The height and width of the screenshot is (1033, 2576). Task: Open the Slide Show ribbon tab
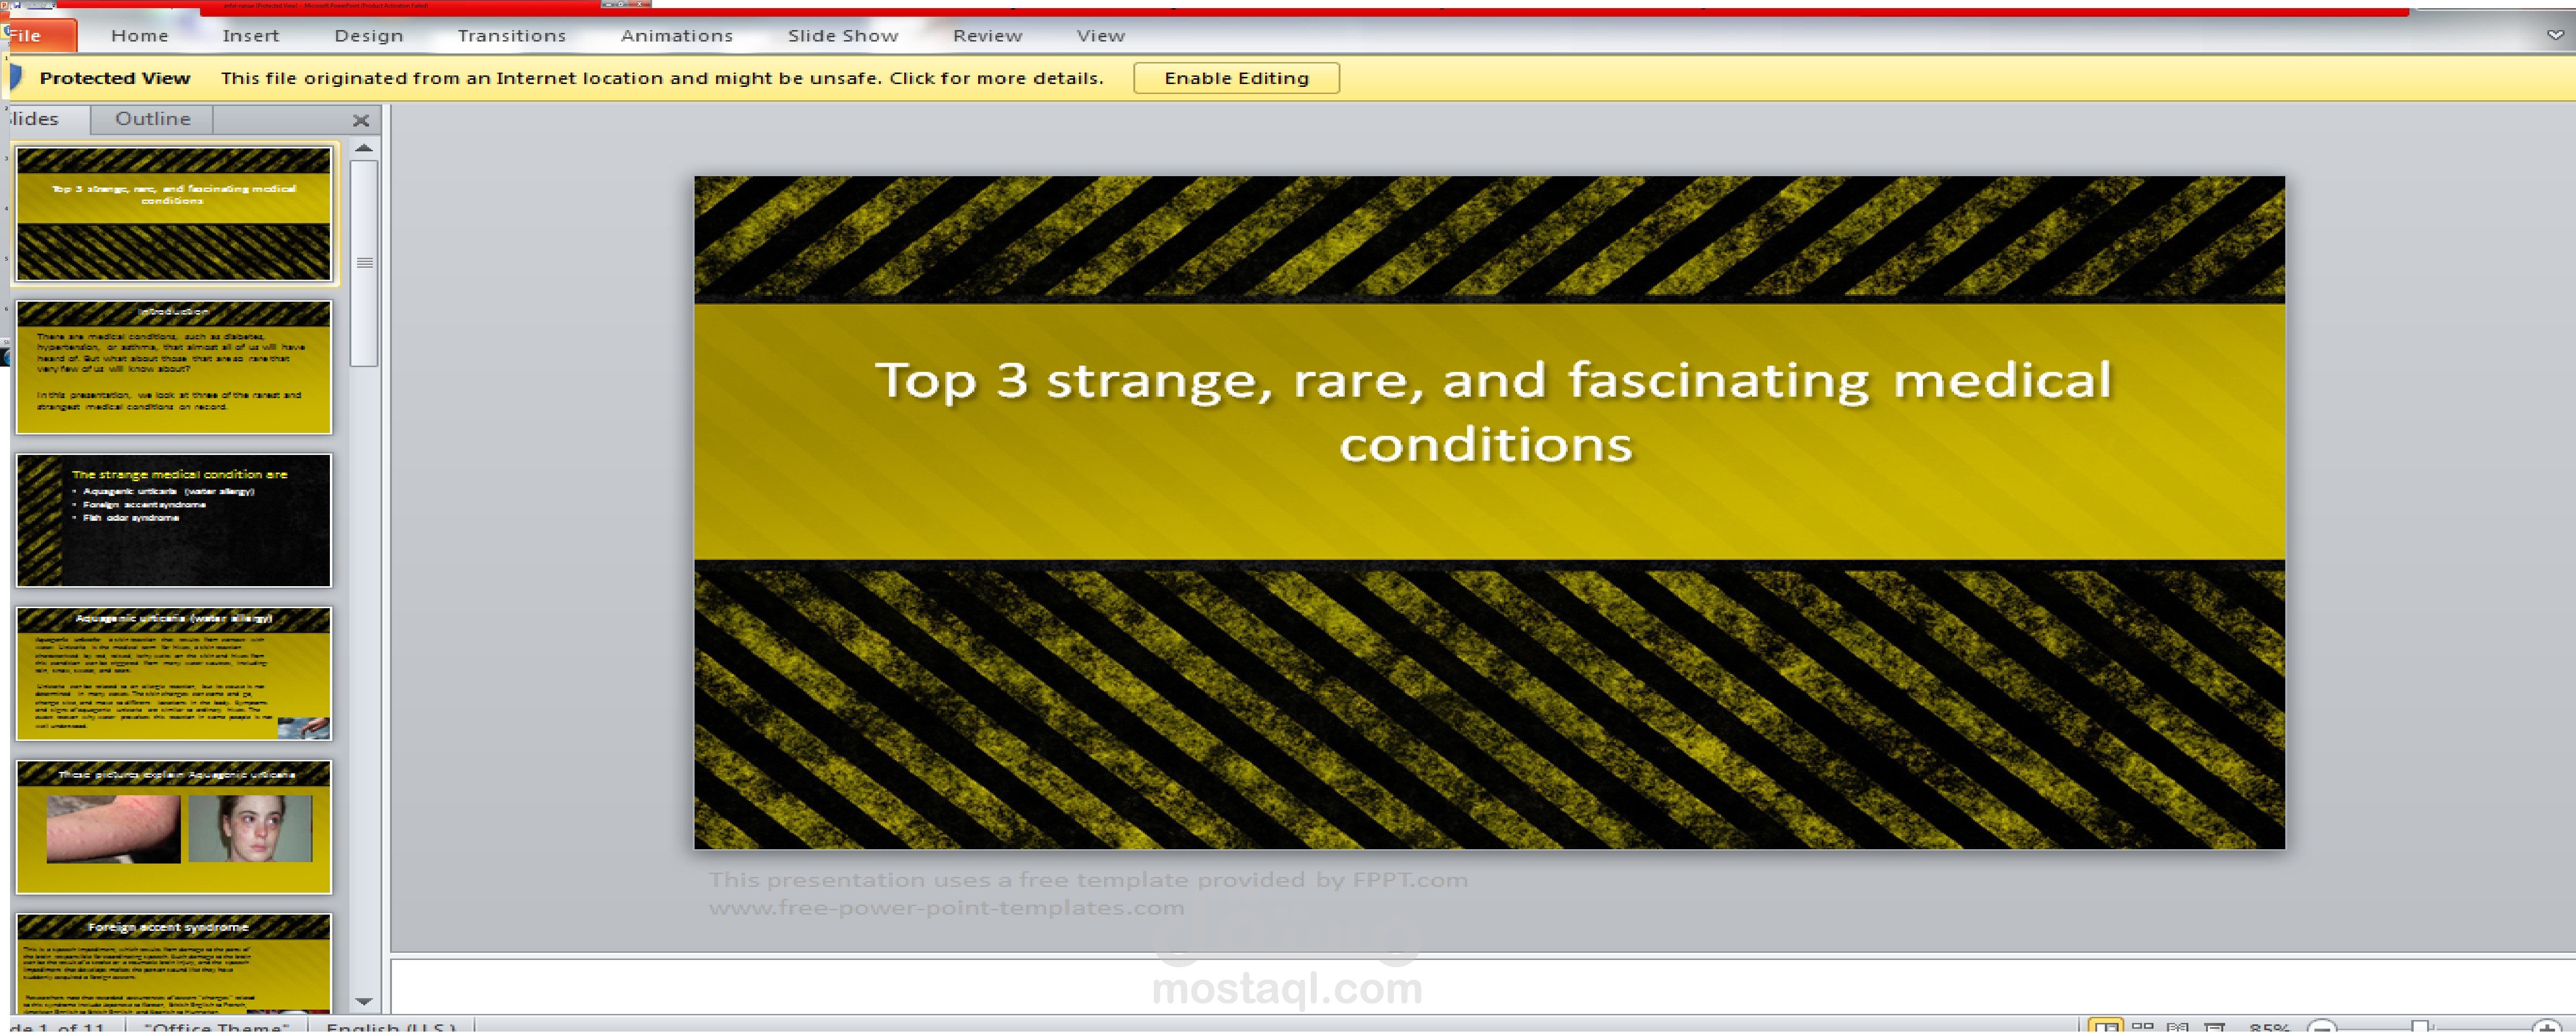843,36
